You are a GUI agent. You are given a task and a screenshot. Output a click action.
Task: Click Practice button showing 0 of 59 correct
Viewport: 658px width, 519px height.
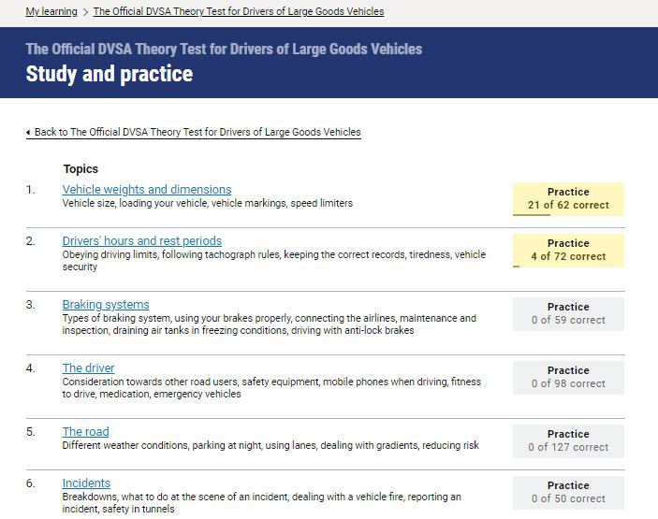coord(568,313)
